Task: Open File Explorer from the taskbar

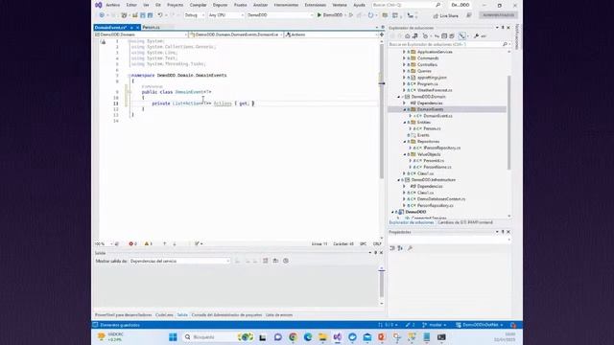Action: point(322,336)
